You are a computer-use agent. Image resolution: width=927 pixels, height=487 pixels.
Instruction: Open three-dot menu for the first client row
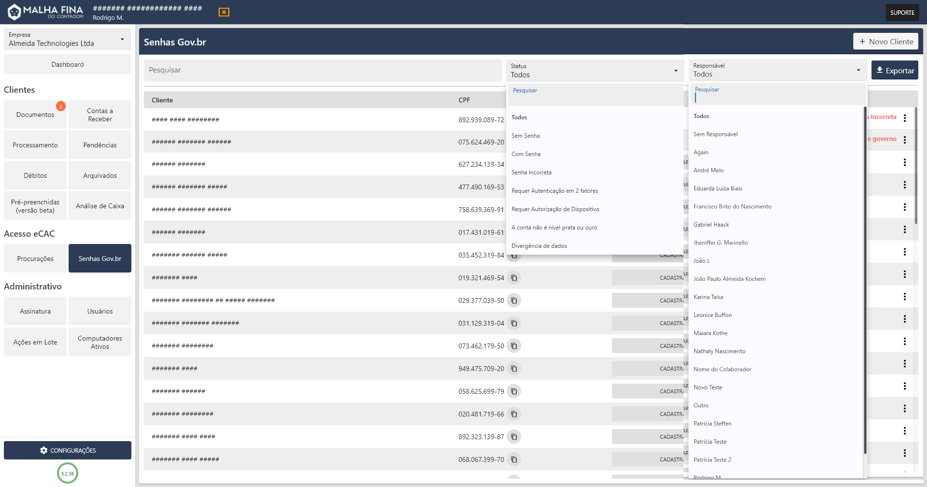click(x=904, y=118)
